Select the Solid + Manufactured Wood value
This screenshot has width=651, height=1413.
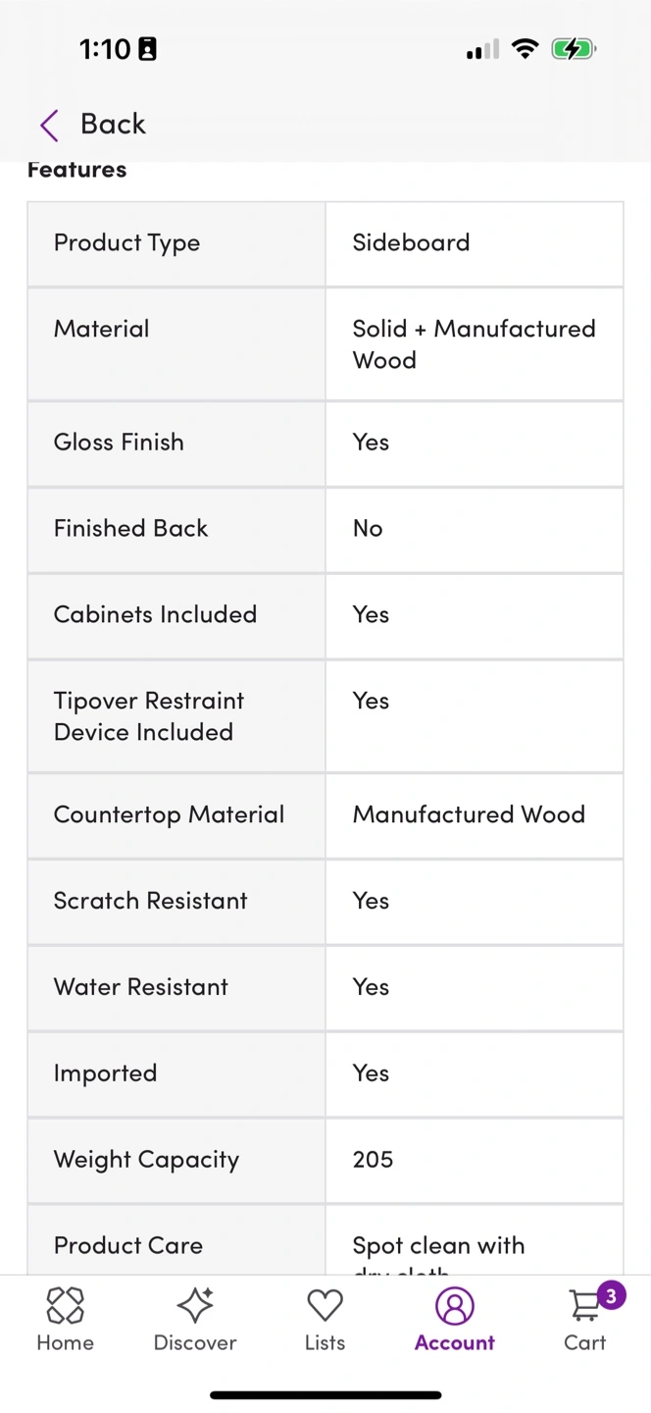point(474,343)
